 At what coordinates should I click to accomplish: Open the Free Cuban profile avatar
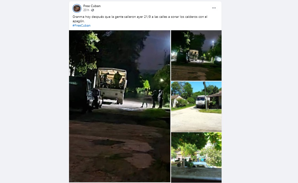pos(77,8)
